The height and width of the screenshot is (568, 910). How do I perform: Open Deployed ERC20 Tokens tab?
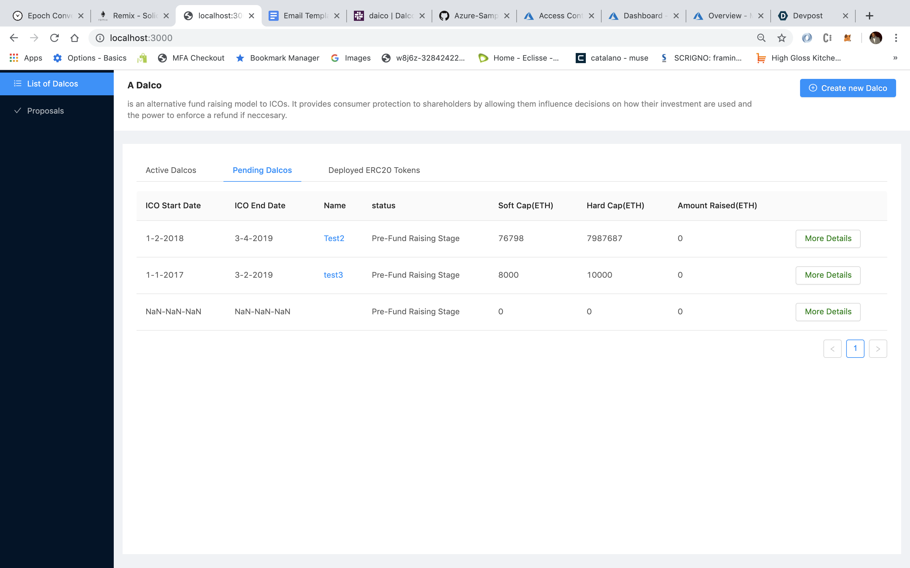coord(374,170)
